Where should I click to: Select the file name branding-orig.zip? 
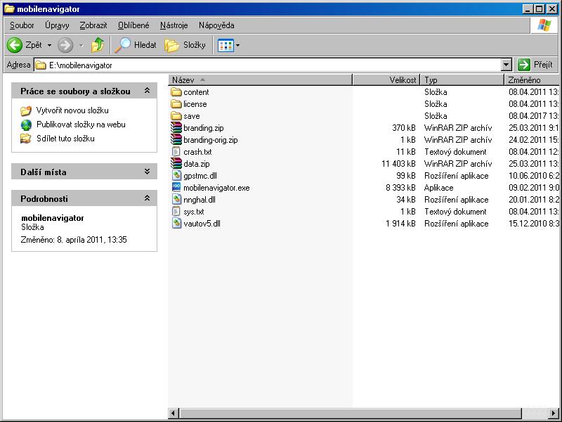210,140
